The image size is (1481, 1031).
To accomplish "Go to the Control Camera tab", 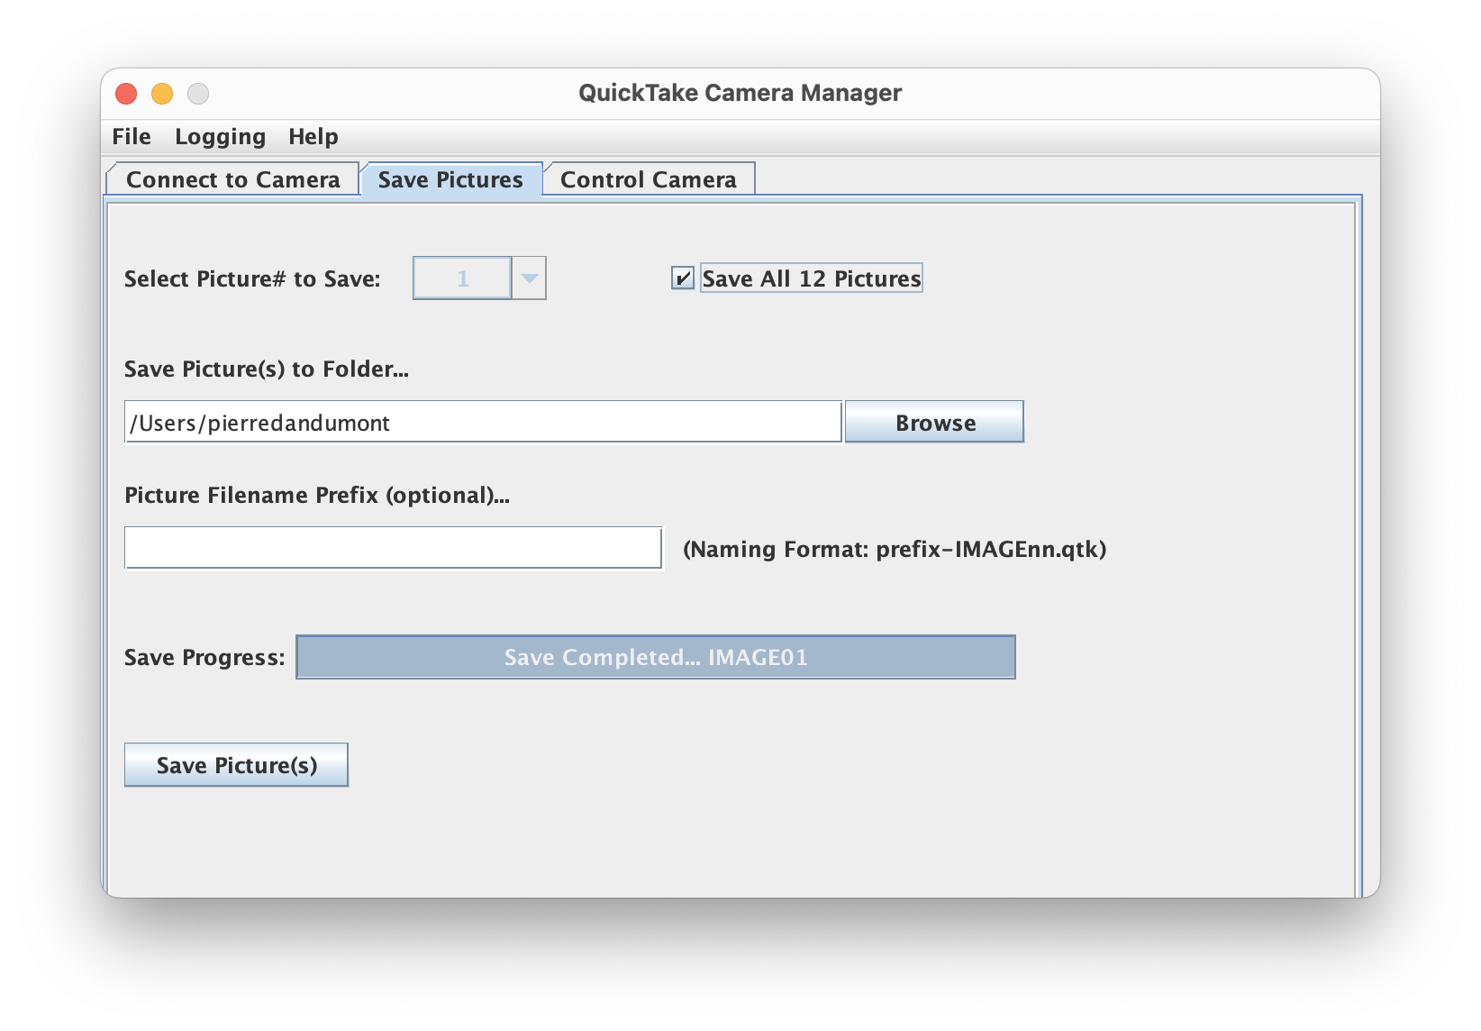I will (648, 179).
